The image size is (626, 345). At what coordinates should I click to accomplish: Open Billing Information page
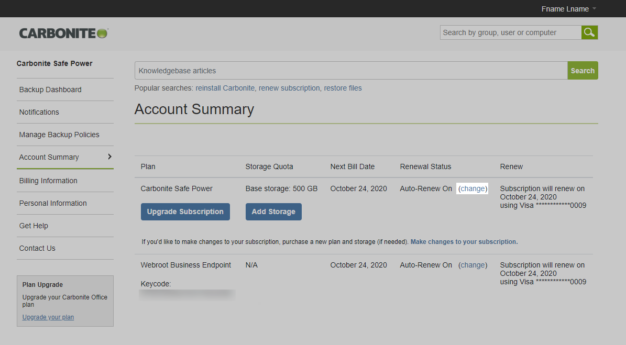click(x=48, y=181)
